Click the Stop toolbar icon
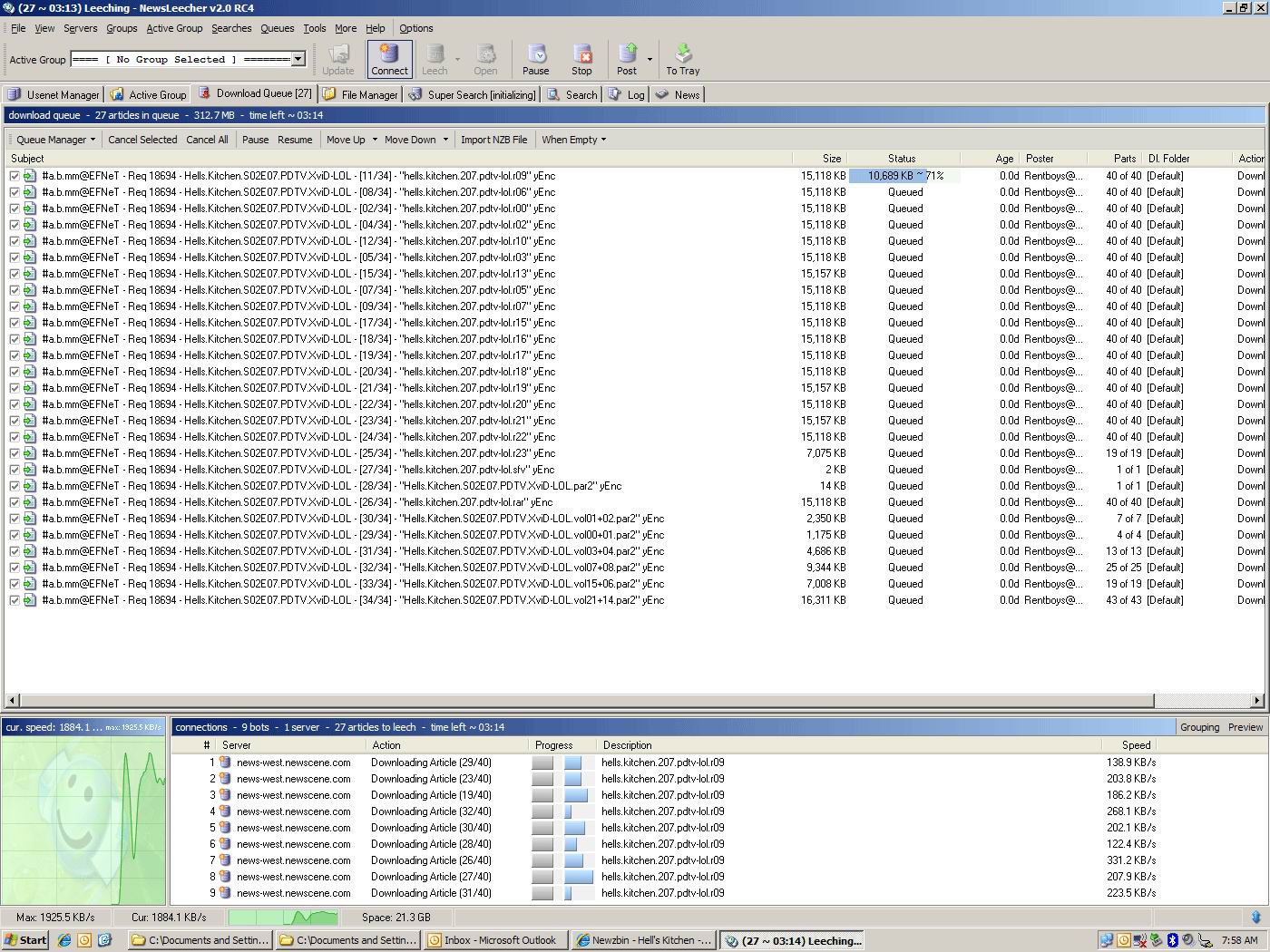This screenshot has width=1270, height=952. click(581, 59)
